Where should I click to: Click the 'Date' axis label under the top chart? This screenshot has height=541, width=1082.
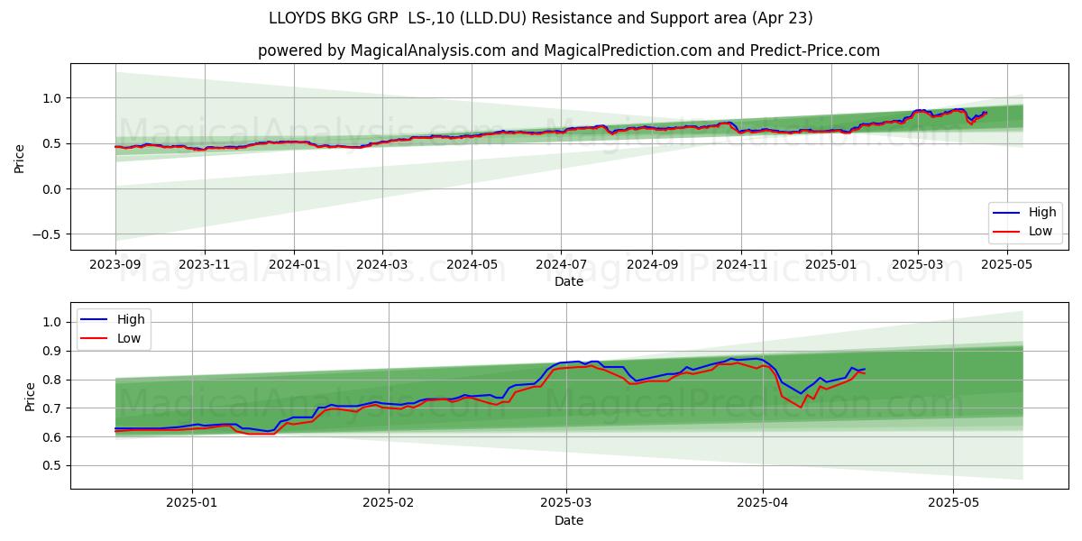click(x=568, y=281)
